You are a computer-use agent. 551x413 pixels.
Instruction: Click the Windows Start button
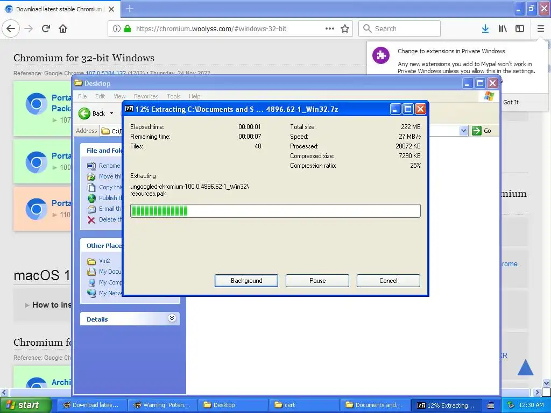click(x=26, y=405)
